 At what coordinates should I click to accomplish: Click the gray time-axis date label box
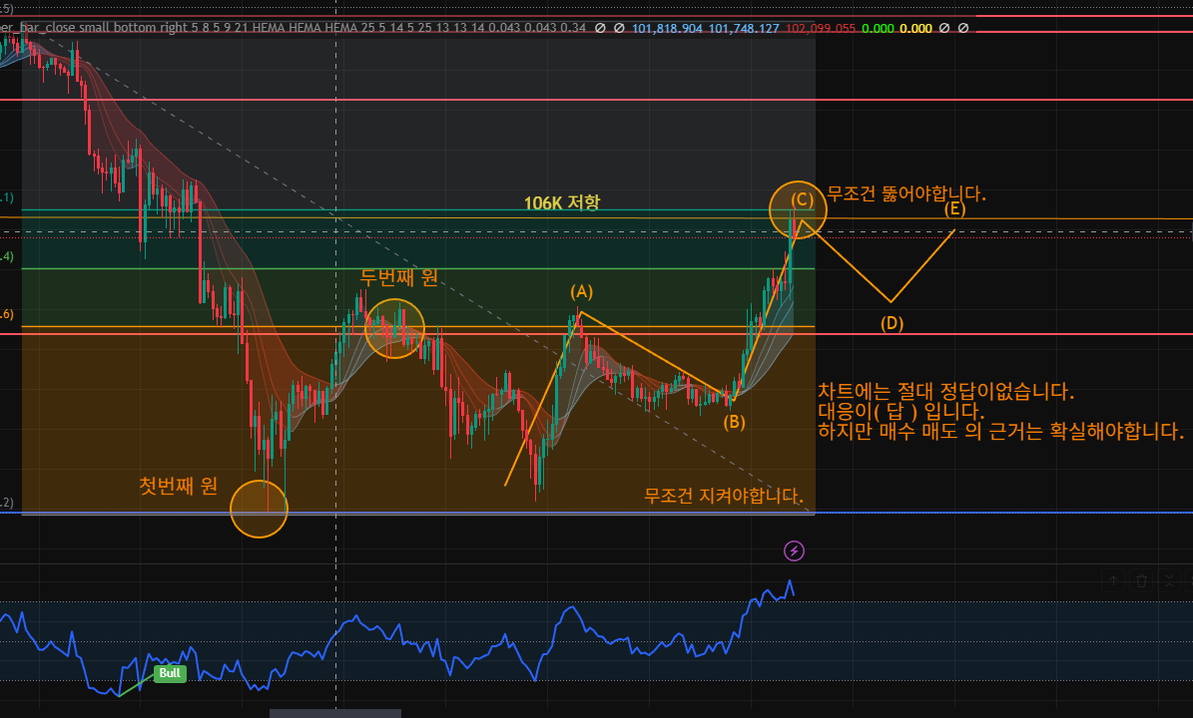coord(335,712)
